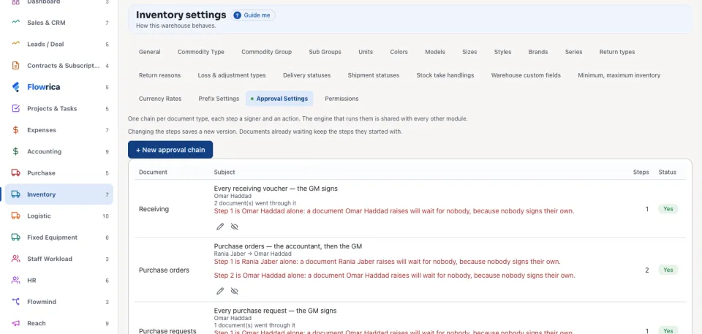Select the Models tab

435,52
